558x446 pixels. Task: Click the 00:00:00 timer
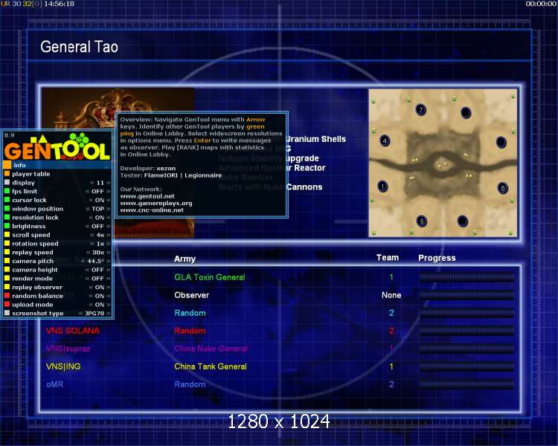click(541, 4)
